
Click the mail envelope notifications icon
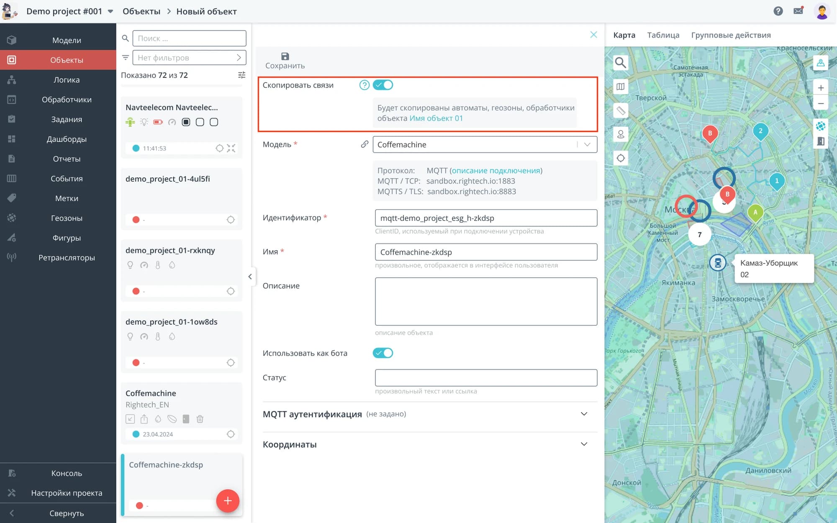[x=798, y=11]
